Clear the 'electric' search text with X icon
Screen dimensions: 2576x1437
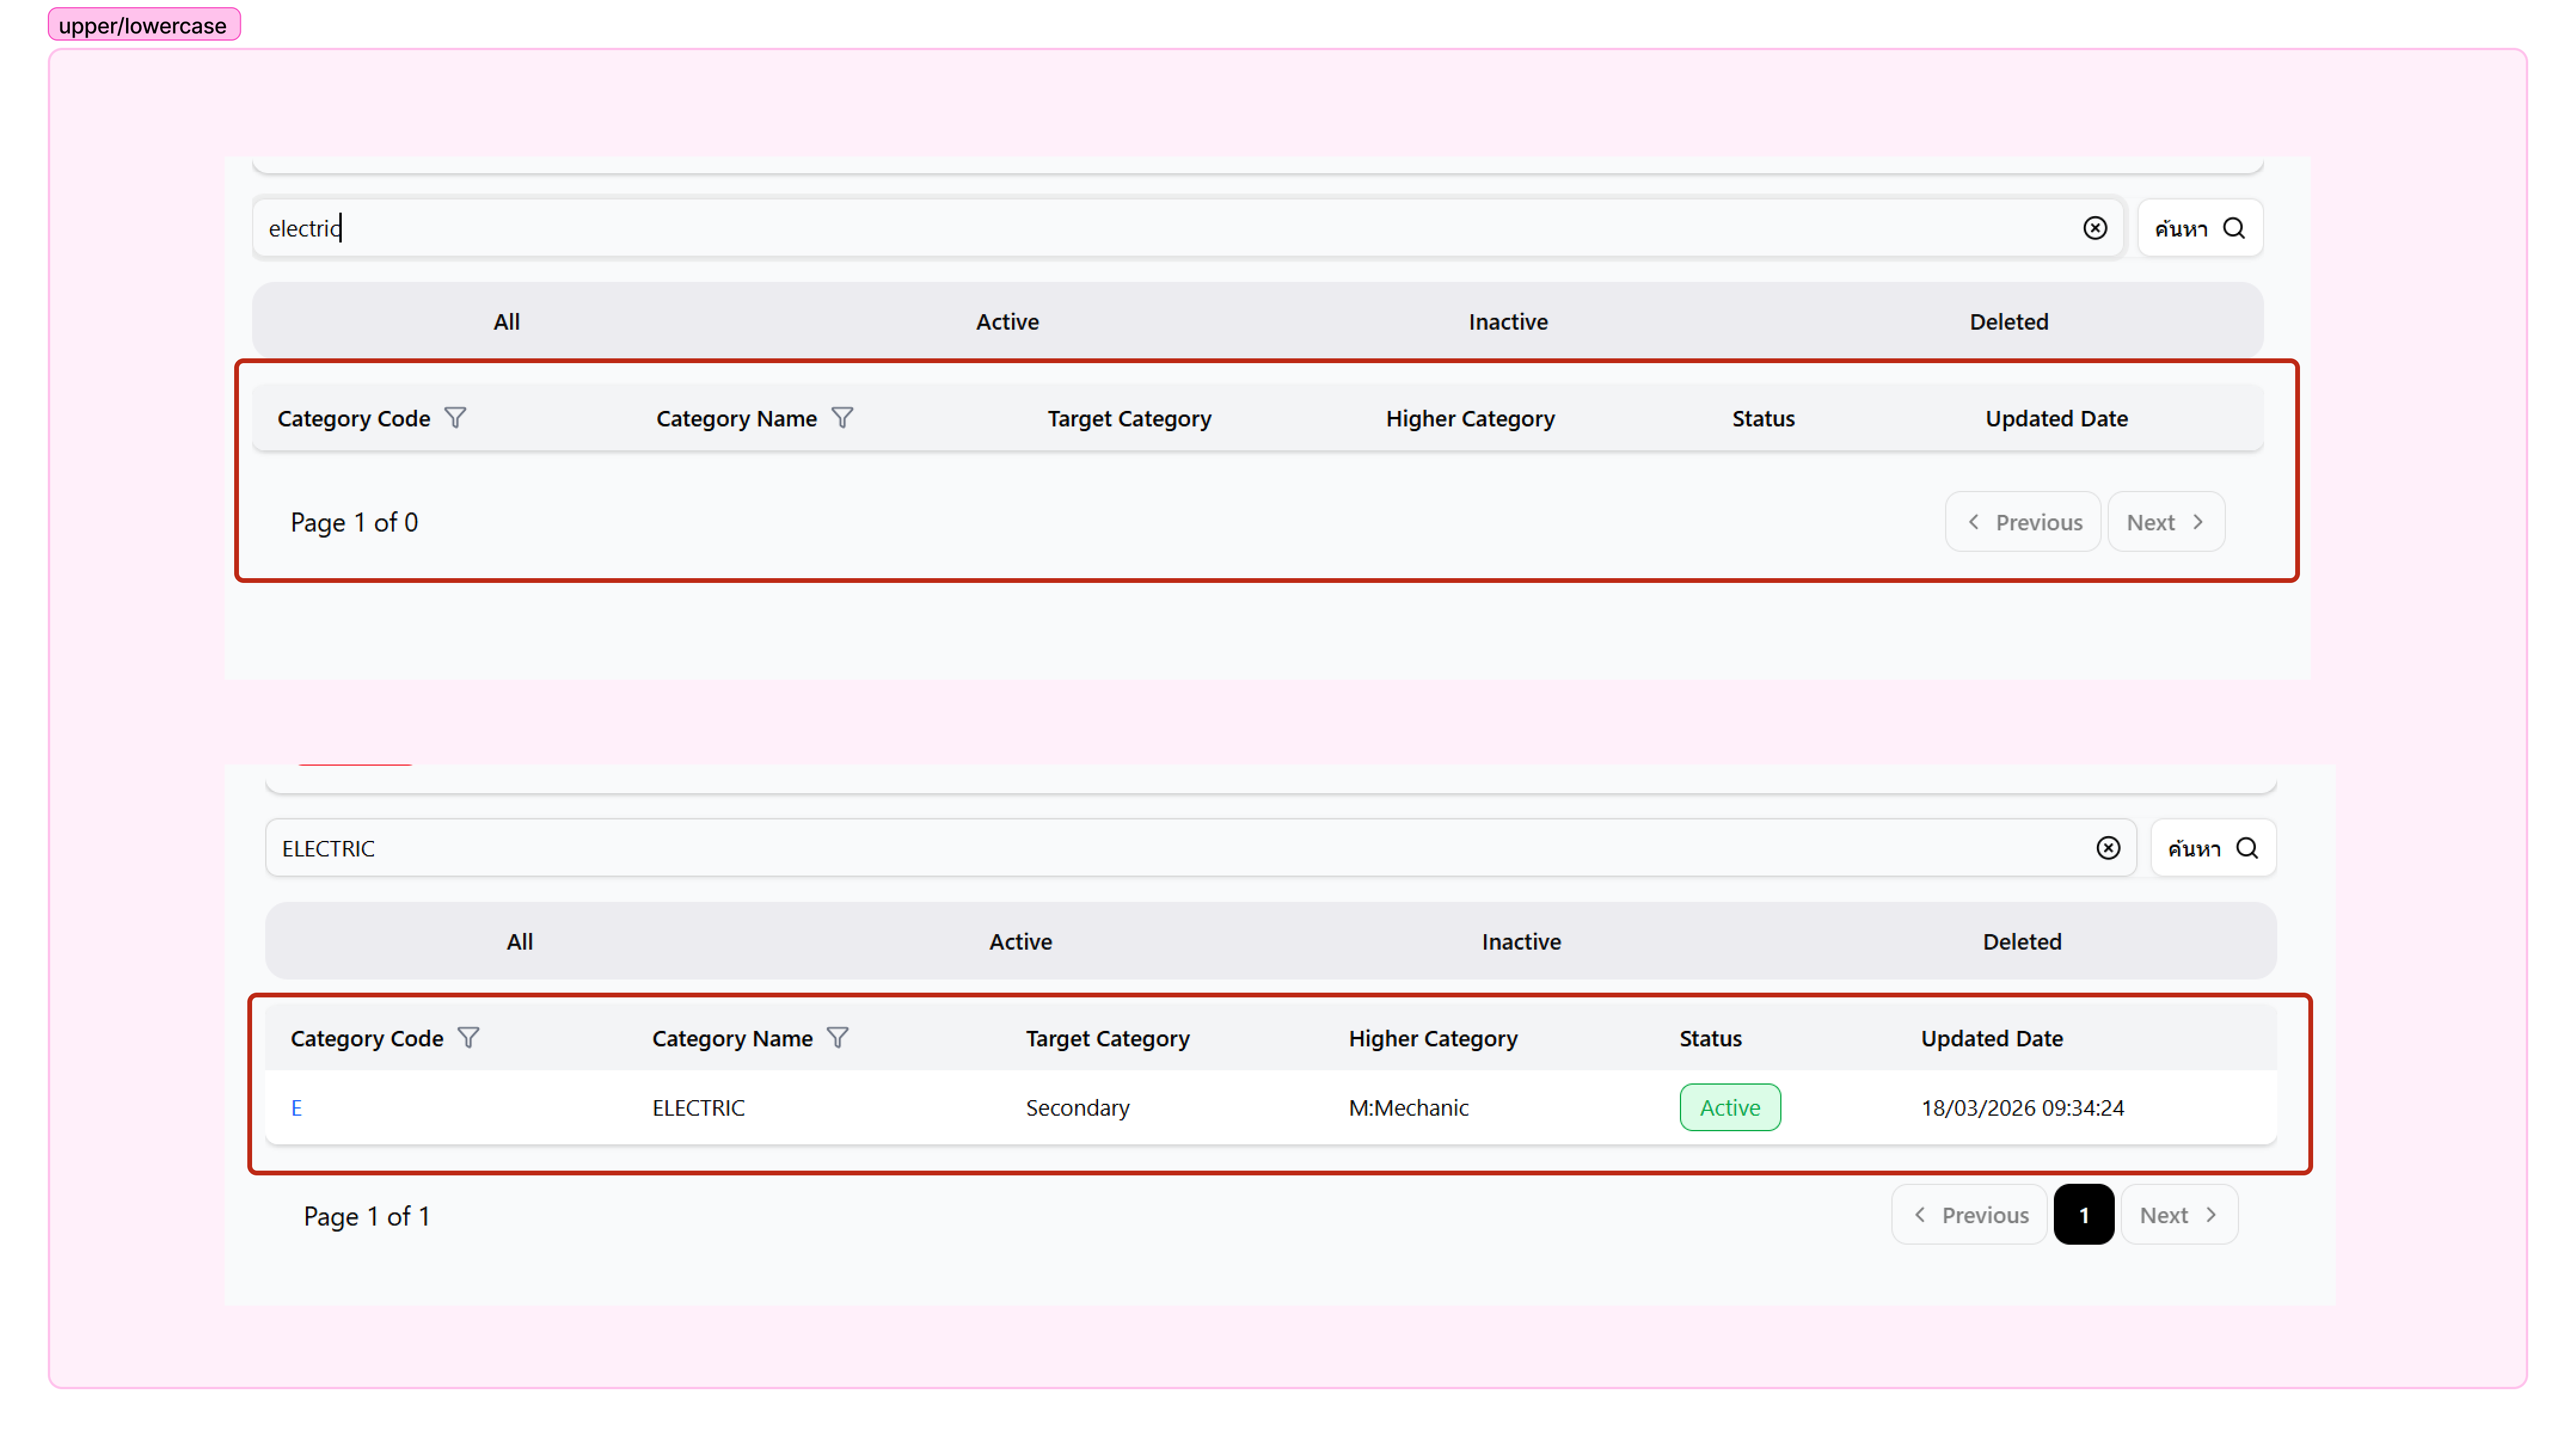coord(2094,228)
